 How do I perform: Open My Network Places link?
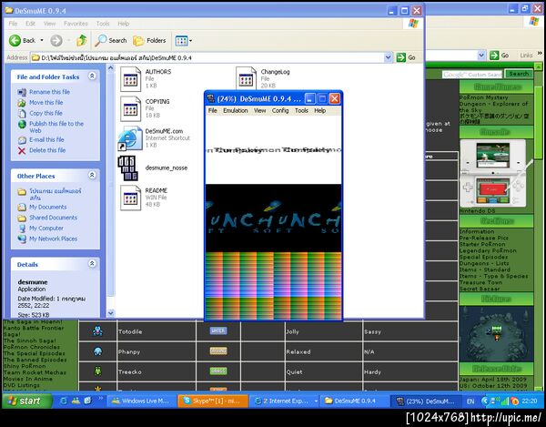[x=54, y=239]
